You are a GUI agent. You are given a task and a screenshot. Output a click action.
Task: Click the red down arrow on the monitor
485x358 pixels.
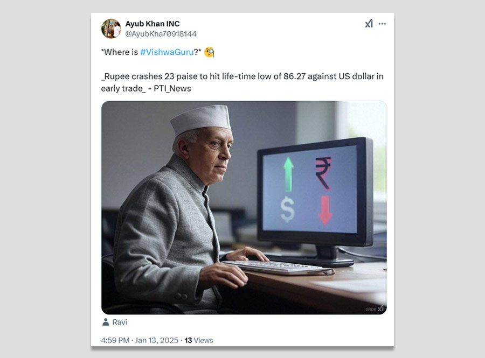point(325,210)
